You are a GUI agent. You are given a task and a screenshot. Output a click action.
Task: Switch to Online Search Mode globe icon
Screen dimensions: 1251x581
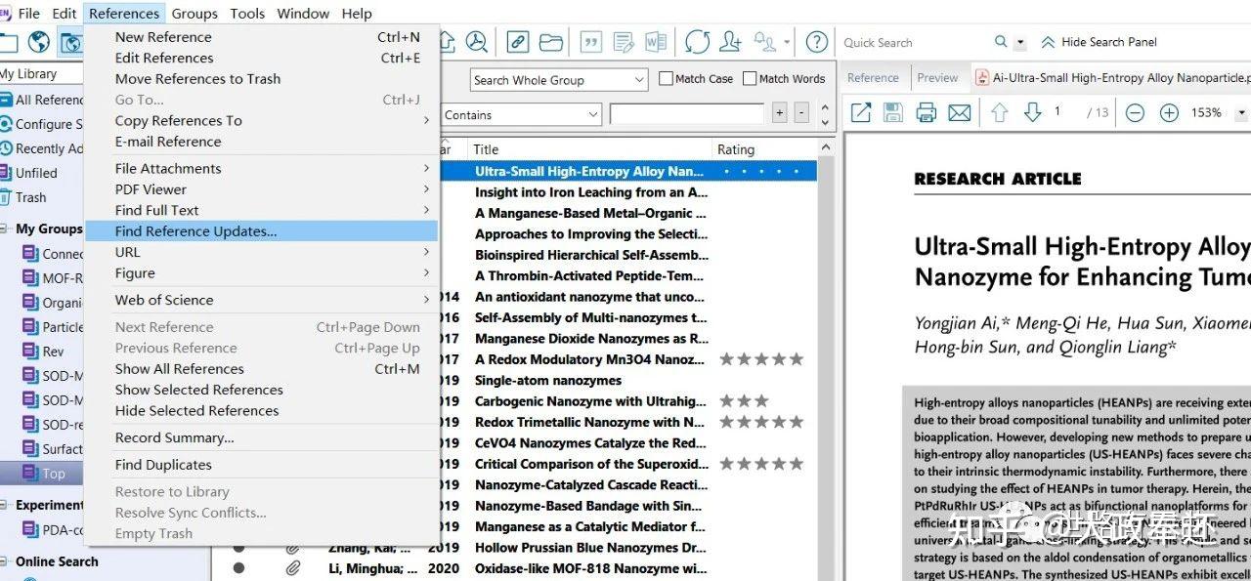point(38,42)
